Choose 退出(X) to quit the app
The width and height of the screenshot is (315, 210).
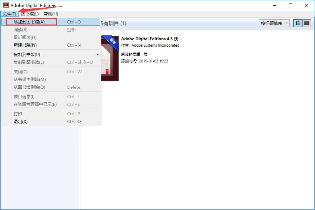pos(51,121)
